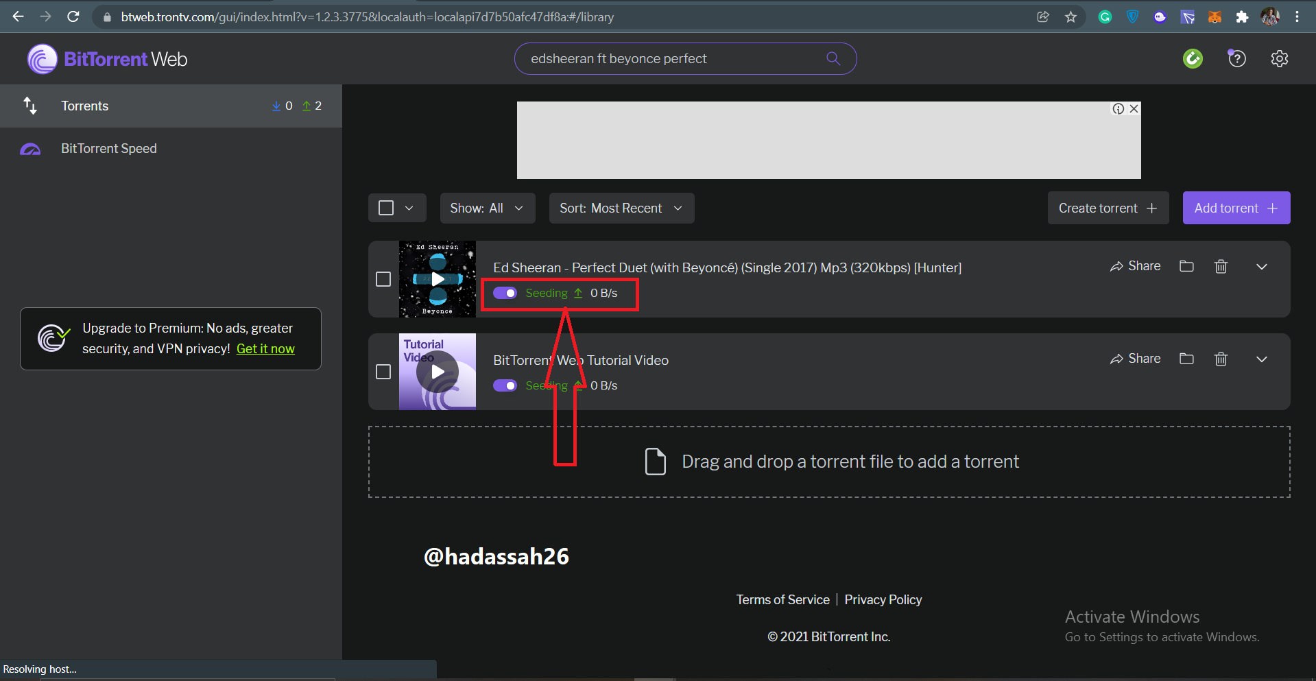The image size is (1316, 681).
Task: Click the drag and drop torrent file area
Action: click(829, 462)
